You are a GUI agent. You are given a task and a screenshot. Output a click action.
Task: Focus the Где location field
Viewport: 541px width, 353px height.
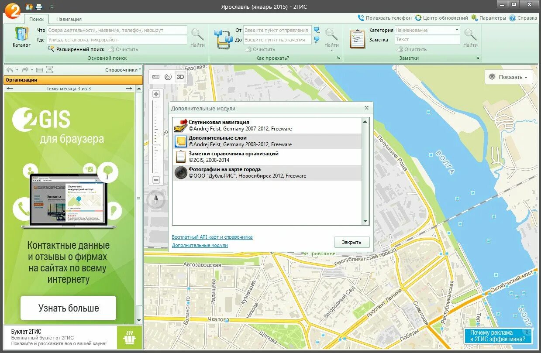[117, 40]
